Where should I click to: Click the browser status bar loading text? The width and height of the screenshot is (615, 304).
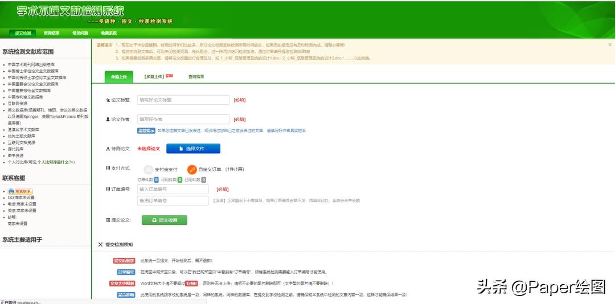click(x=20, y=302)
